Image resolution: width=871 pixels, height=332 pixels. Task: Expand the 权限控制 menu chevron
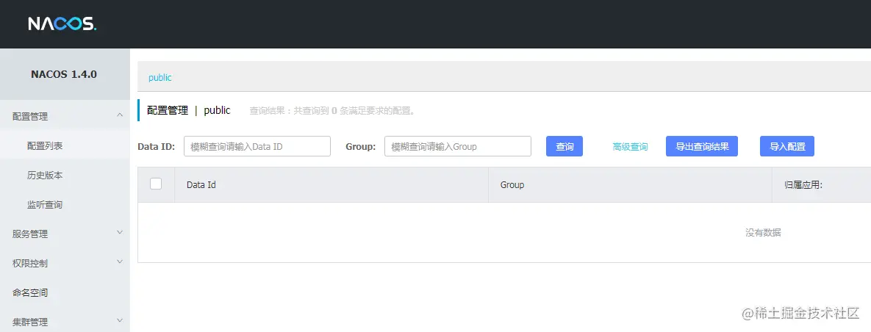click(119, 261)
